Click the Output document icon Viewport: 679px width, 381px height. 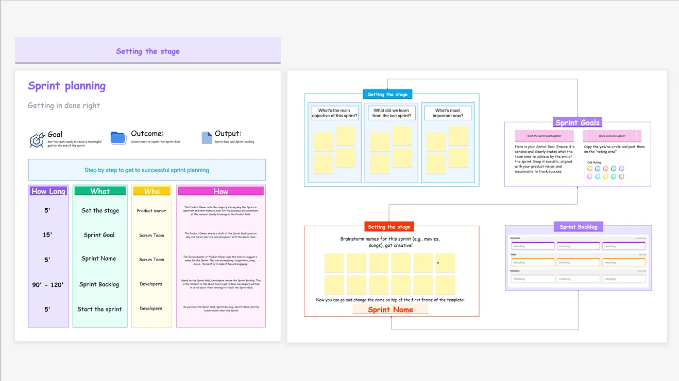tap(207, 137)
